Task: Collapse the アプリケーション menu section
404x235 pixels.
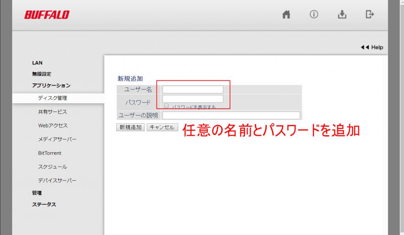Action: (51, 85)
